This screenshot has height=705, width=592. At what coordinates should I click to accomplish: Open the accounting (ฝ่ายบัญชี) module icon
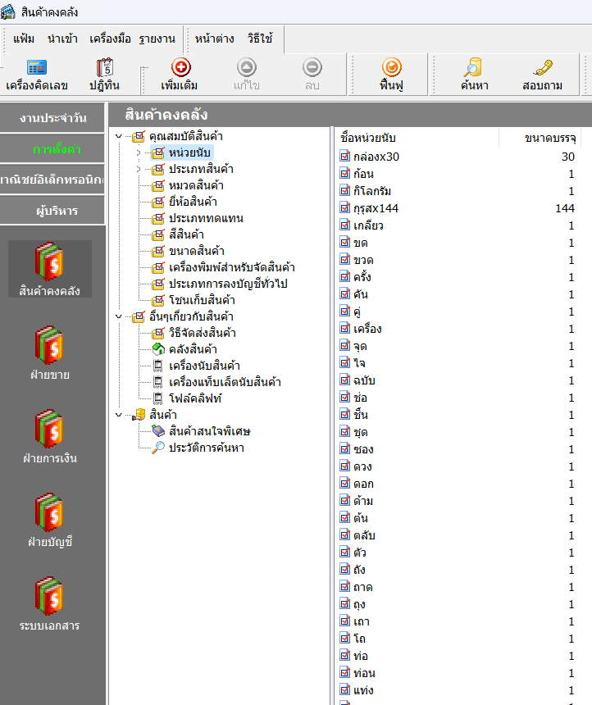coord(48,512)
